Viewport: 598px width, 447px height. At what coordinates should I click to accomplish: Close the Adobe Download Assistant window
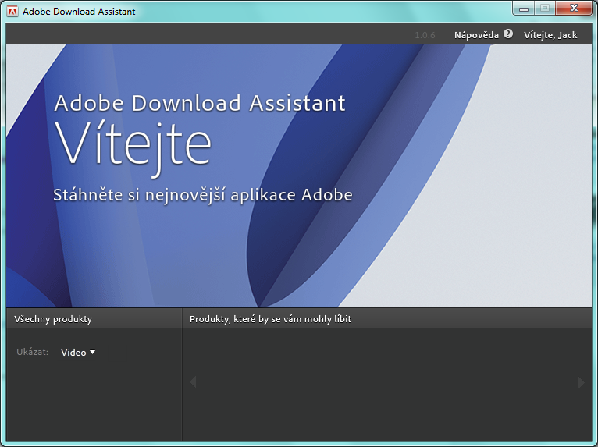point(574,9)
